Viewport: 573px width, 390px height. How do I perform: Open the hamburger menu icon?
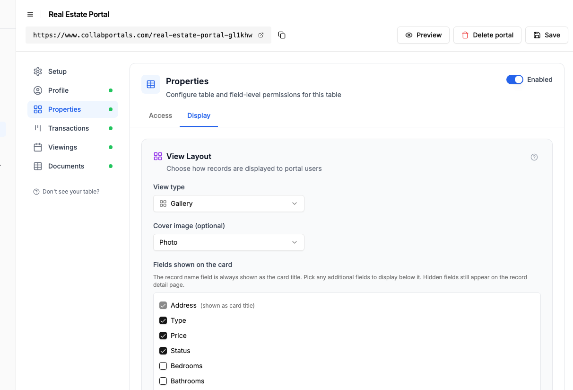30,14
